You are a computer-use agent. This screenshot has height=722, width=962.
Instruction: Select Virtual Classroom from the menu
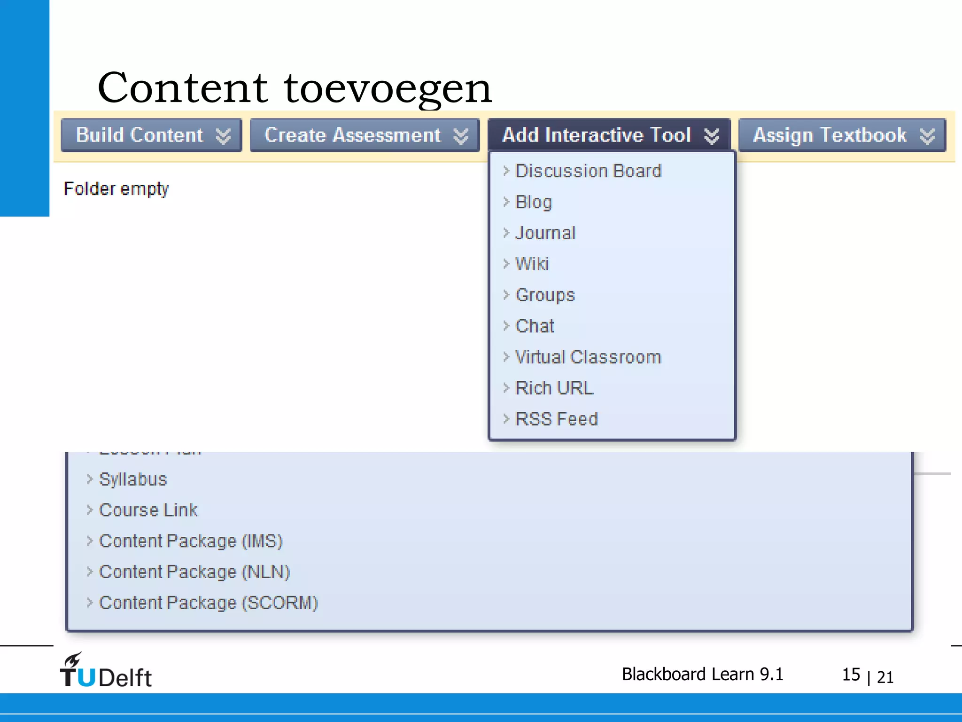tap(588, 357)
